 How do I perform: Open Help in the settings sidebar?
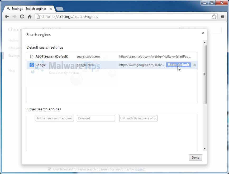12,70
